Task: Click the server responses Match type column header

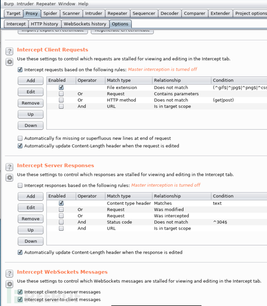Action: [x=128, y=196]
